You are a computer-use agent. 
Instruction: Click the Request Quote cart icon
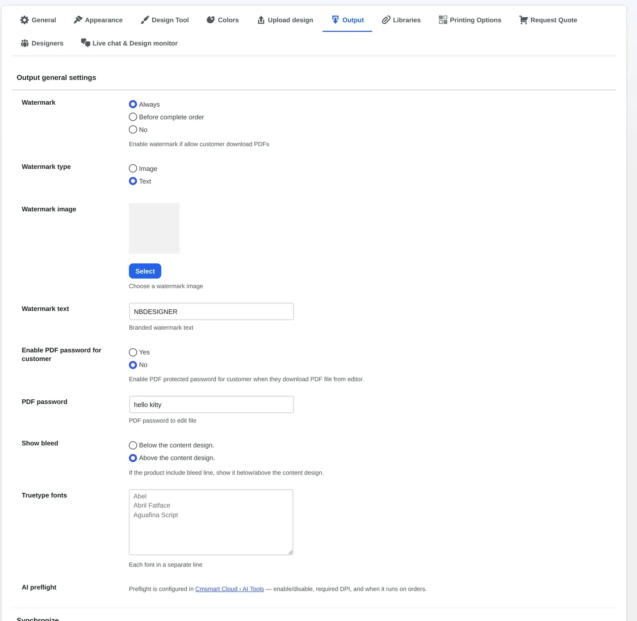point(524,20)
